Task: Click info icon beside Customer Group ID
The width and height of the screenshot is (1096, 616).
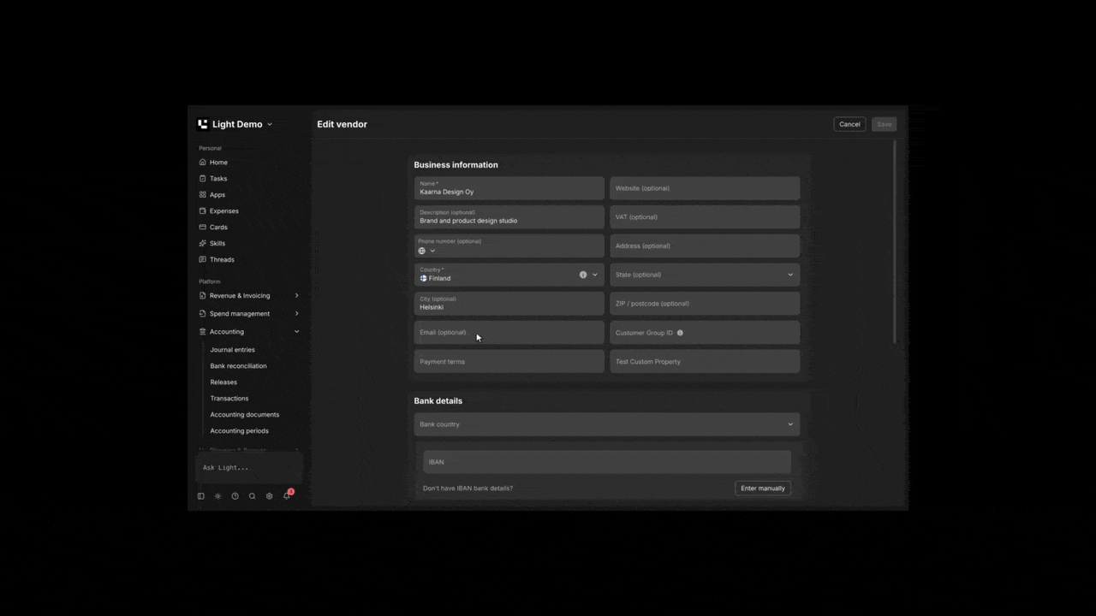Action: (681, 333)
